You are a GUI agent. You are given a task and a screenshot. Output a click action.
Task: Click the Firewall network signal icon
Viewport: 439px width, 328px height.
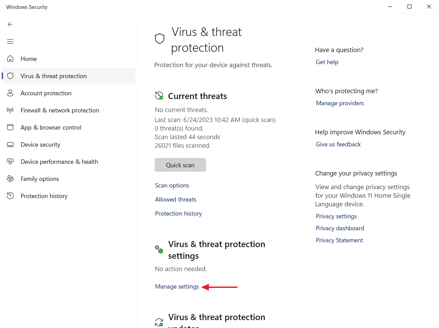(10, 110)
